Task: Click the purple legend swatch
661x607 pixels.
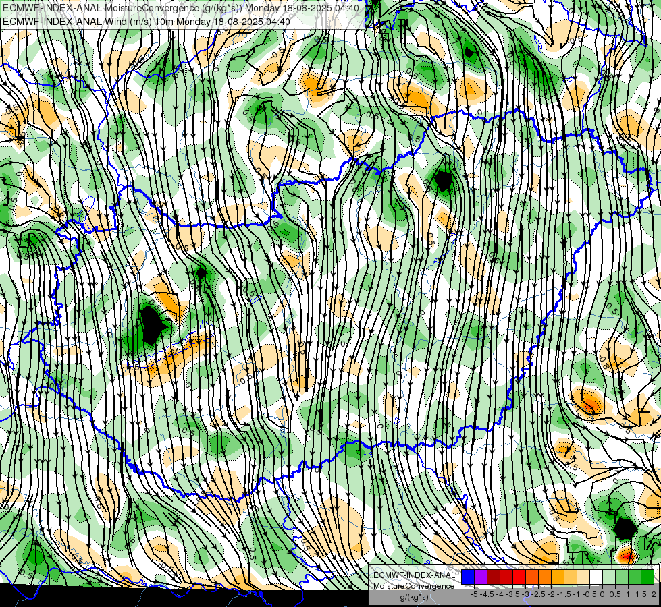Action: (481, 577)
